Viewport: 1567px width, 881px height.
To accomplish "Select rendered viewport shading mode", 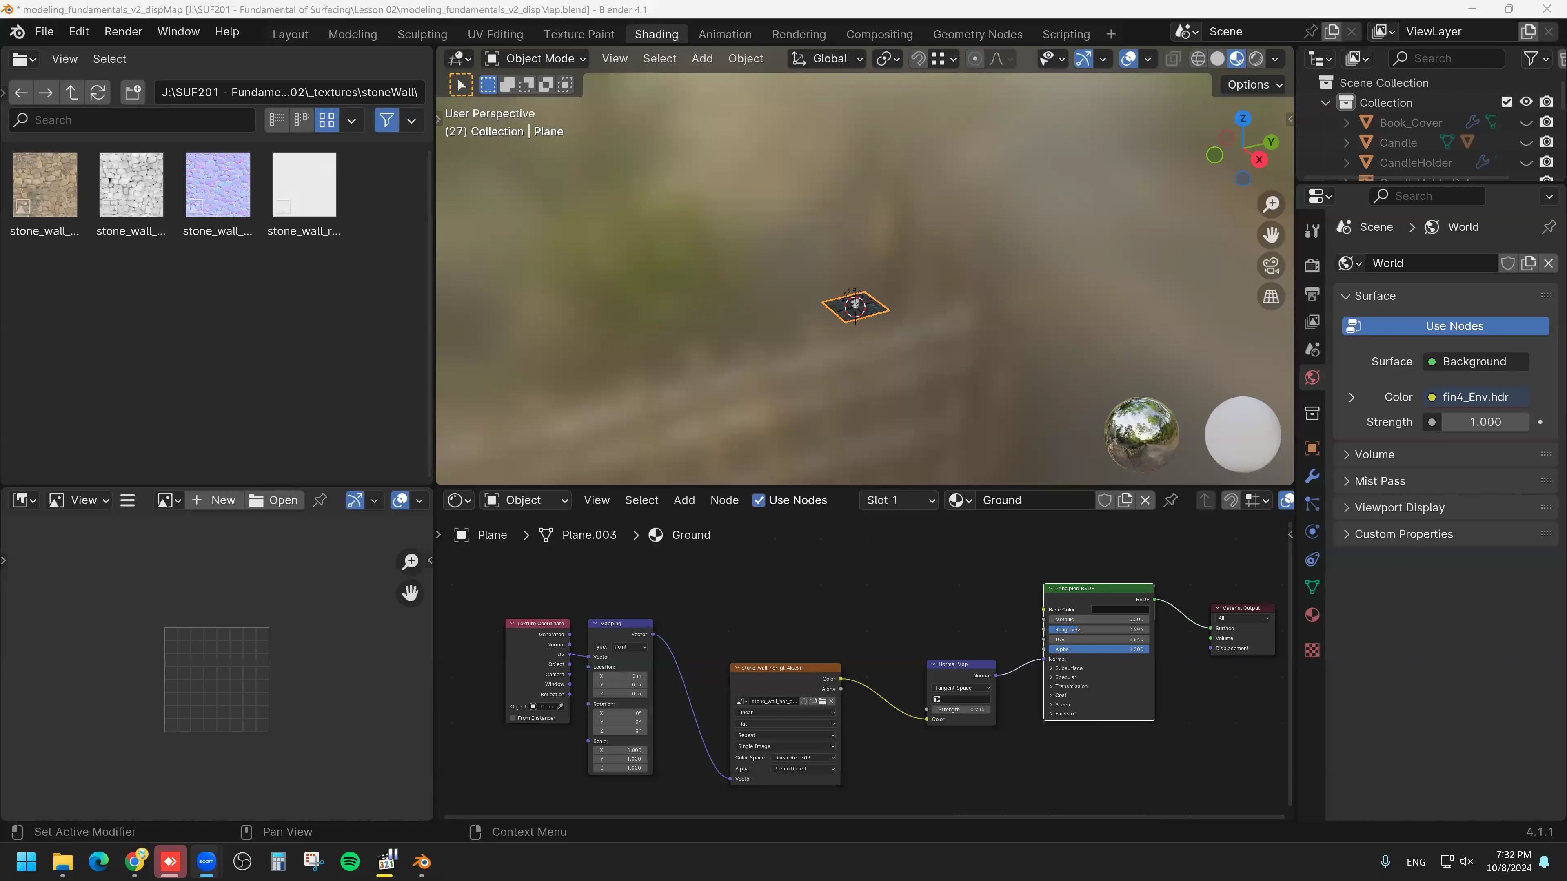I will pos(1256,59).
